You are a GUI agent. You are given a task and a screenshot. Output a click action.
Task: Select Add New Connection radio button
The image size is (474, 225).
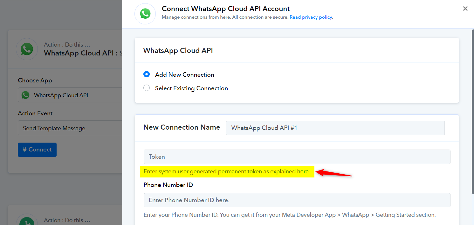point(147,74)
